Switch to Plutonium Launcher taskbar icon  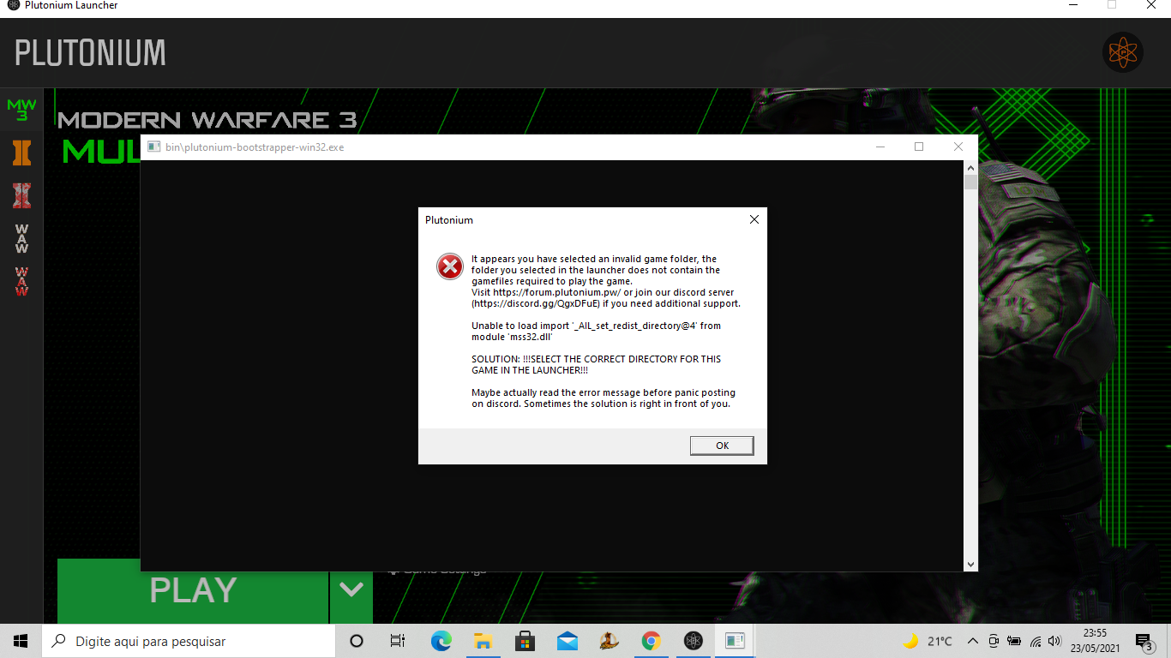(x=693, y=641)
